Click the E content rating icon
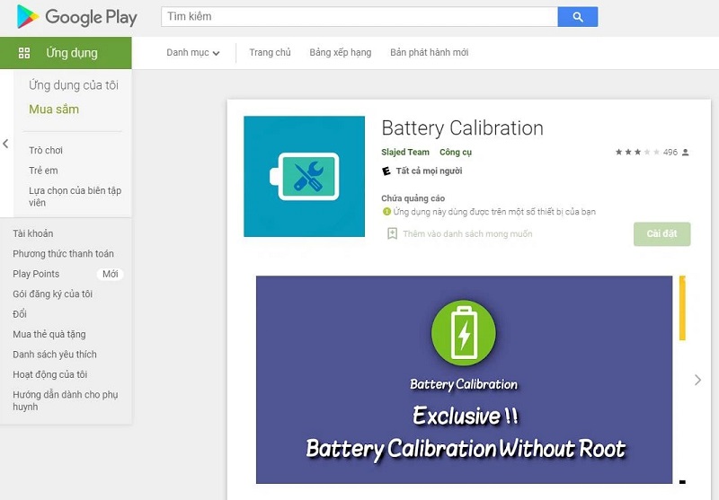Viewport: 719px width, 500px height. 386,171
